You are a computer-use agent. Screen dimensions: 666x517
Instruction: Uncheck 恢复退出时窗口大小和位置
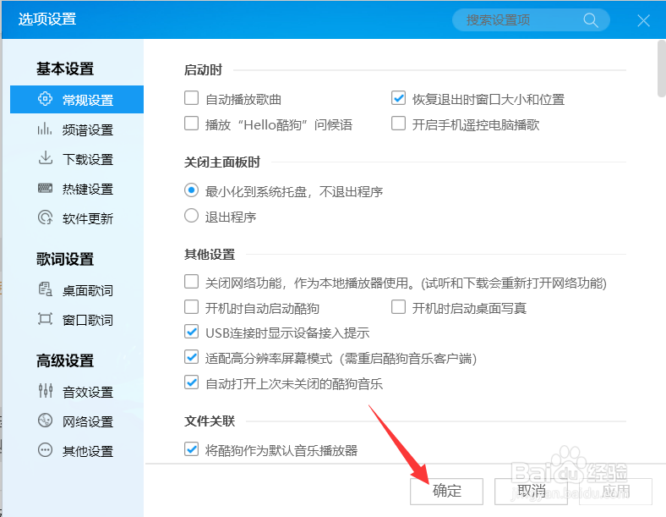pos(398,98)
